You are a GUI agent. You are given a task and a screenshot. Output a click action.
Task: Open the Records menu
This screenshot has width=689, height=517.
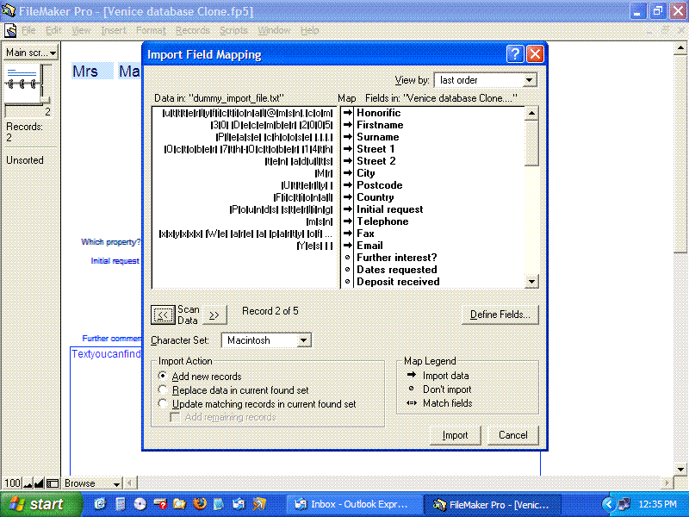pos(192,30)
